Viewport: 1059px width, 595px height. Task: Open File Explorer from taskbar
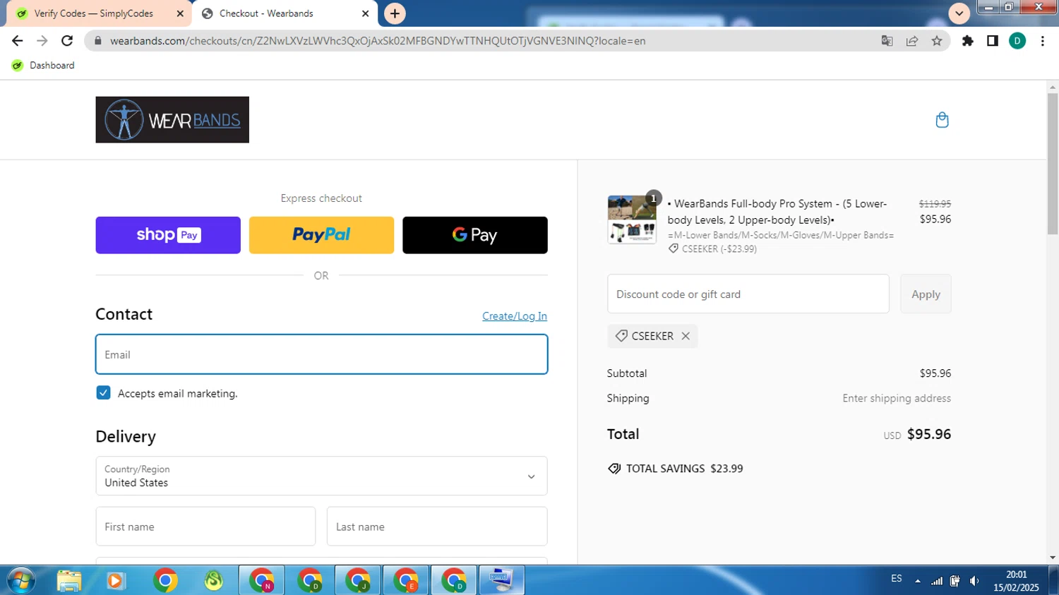68,580
